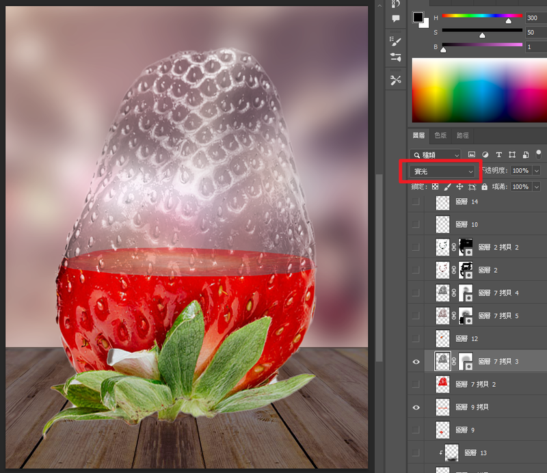The width and height of the screenshot is (547, 473).
Task: Hide the 圖層 7 拷貝 3 layer
Action: pyautogui.click(x=416, y=361)
